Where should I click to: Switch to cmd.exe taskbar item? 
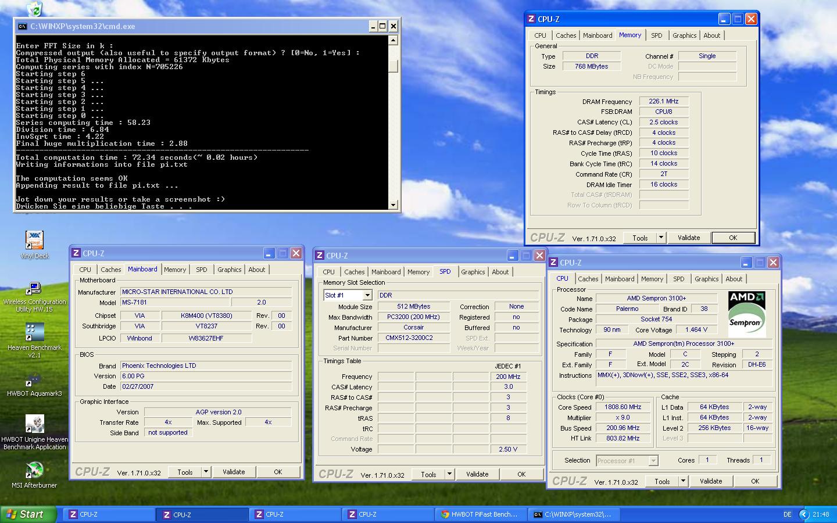pos(574,514)
